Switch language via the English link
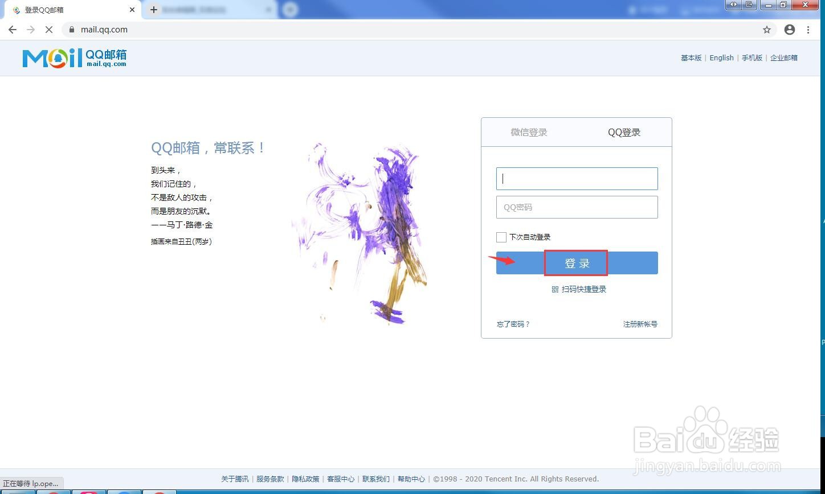 coord(722,57)
